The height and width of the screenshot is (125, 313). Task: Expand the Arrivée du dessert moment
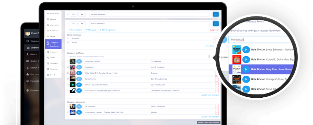[x=216, y=14]
